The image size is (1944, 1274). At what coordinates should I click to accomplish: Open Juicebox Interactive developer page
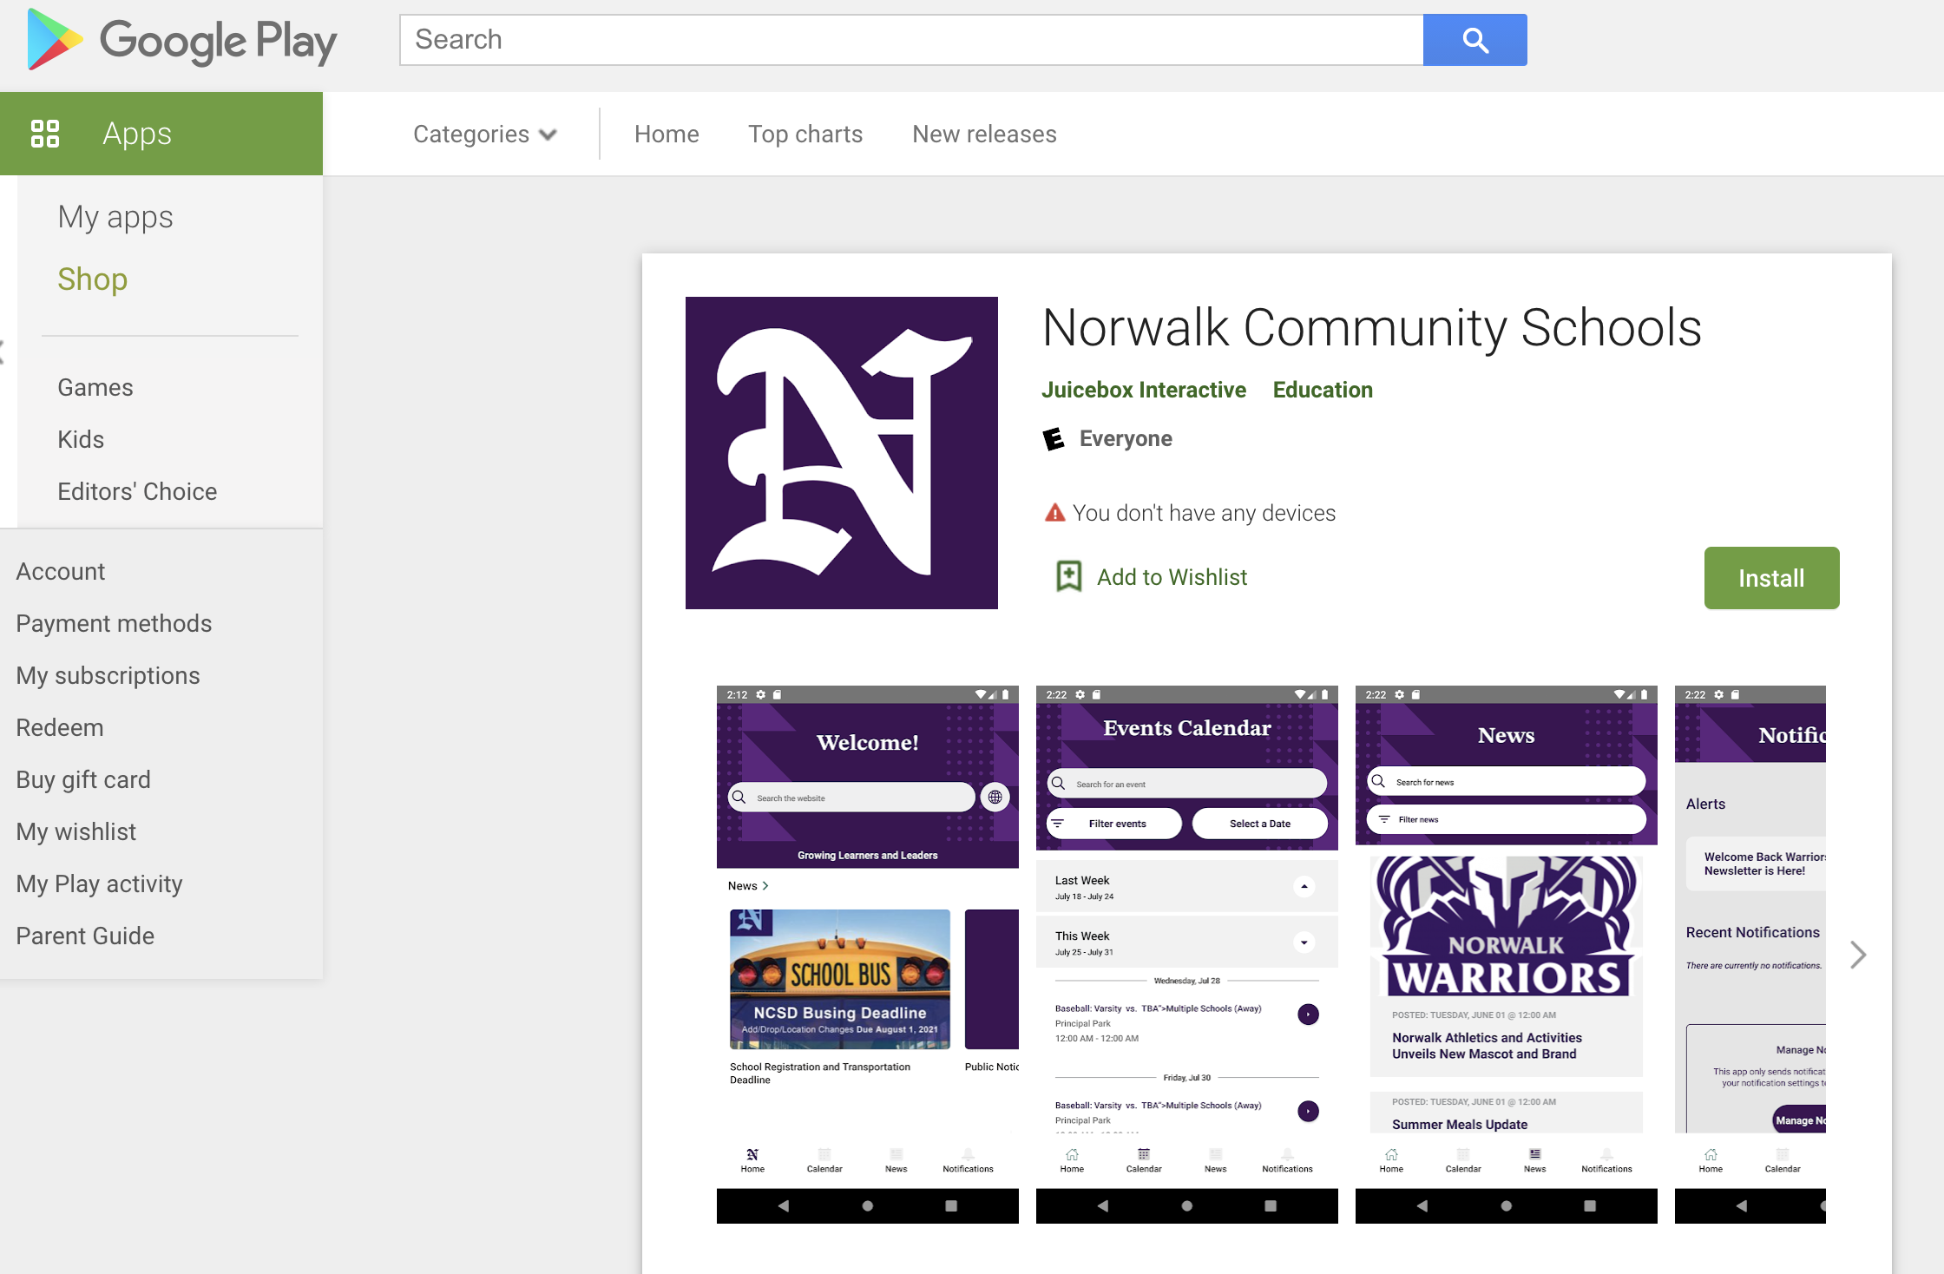tap(1144, 390)
